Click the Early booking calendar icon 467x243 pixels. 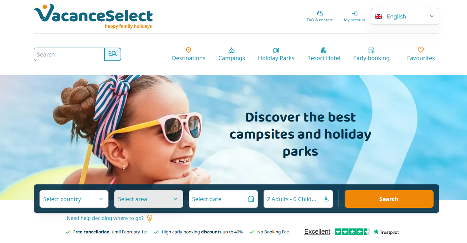371,50
